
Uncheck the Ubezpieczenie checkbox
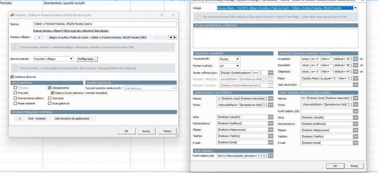tap(50, 88)
